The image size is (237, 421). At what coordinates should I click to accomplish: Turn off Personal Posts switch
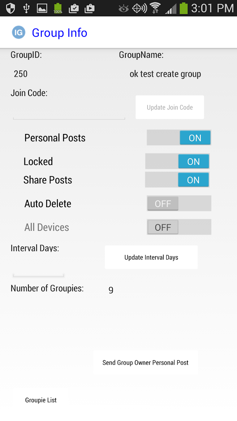click(x=179, y=138)
